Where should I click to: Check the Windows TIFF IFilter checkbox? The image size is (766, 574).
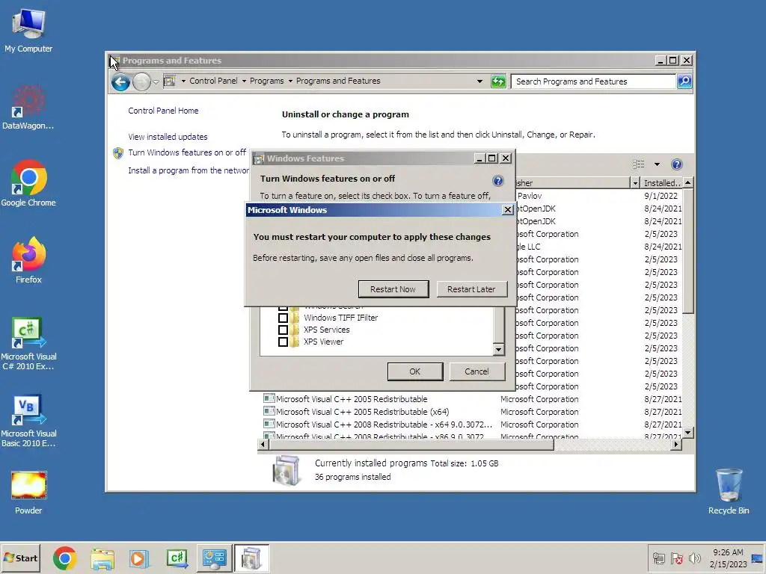pos(283,318)
